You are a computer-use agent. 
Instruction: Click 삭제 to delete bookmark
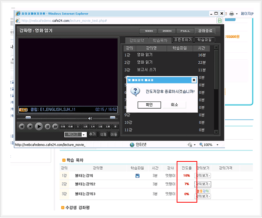tap(103, 134)
